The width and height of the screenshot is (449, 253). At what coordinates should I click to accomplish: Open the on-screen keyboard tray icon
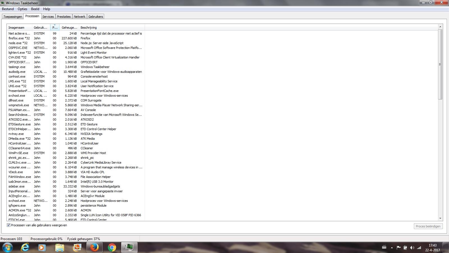[384, 247]
